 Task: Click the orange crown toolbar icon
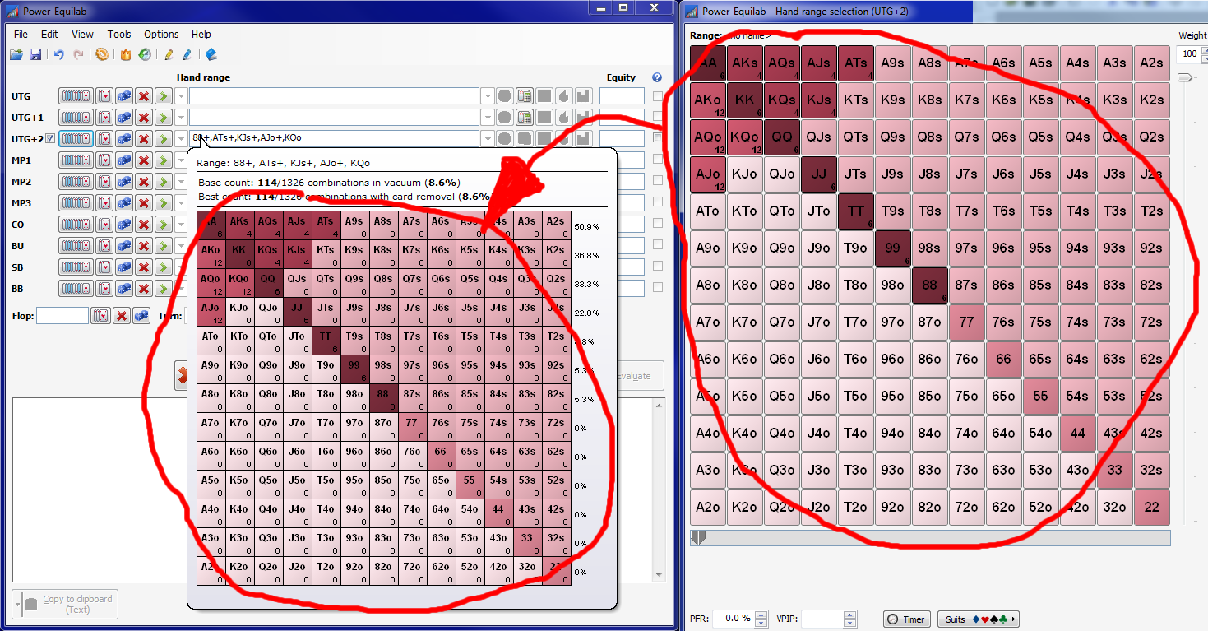point(125,54)
